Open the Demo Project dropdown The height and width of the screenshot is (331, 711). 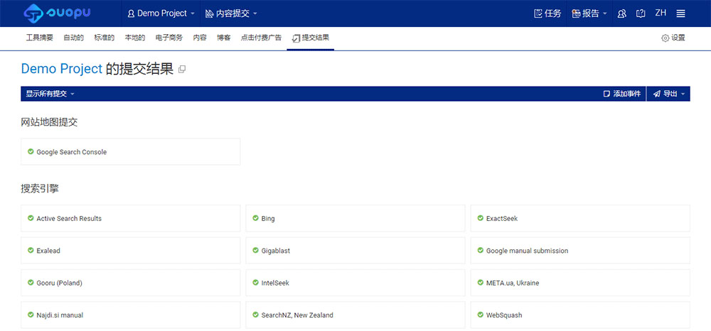161,13
